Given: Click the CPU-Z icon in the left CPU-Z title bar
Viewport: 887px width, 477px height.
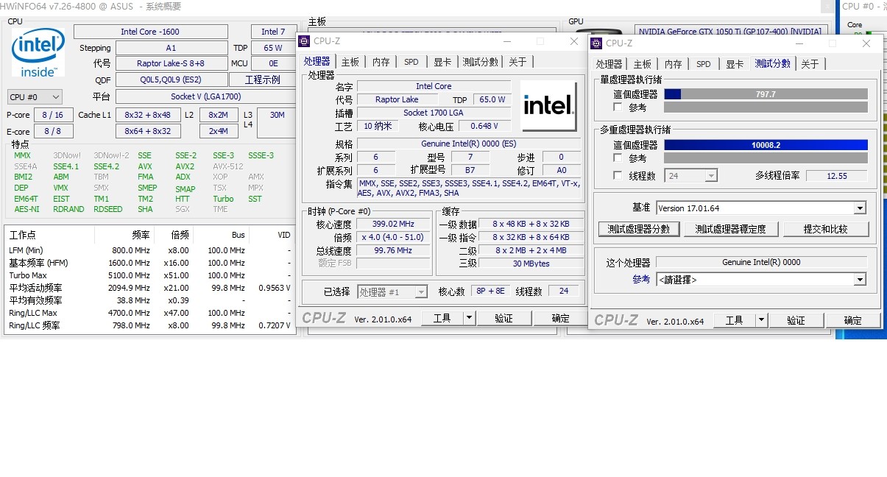Looking at the screenshot, I should (x=304, y=41).
